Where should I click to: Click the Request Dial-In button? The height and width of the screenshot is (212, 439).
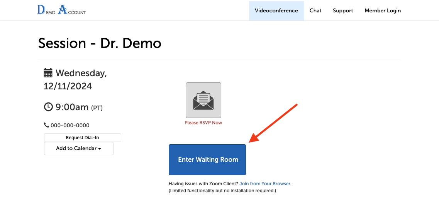[x=83, y=138]
